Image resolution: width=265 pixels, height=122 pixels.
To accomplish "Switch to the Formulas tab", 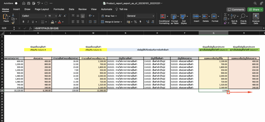I will [59, 9].
